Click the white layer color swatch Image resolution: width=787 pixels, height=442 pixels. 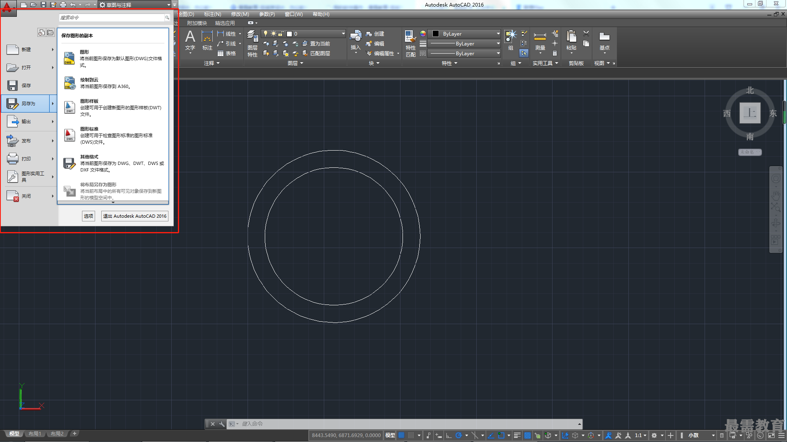[289, 34]
